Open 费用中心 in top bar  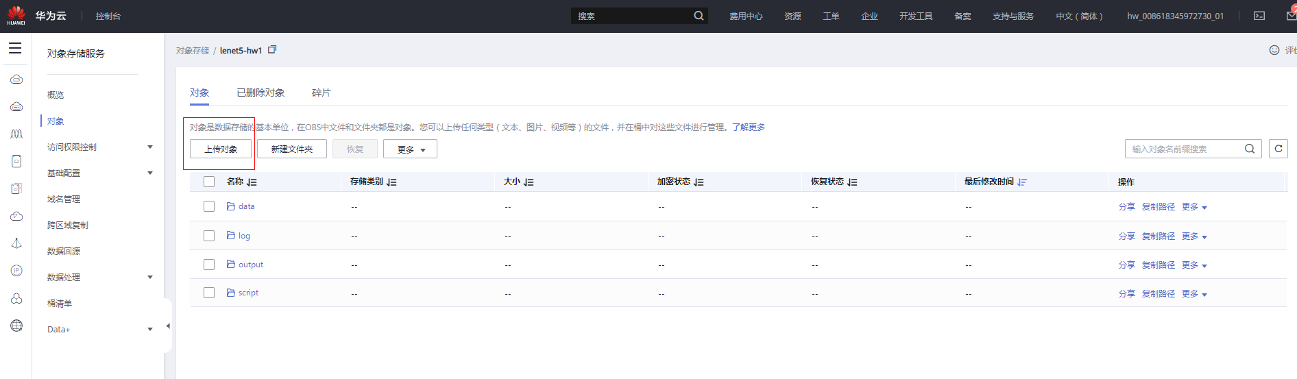point(746,16)
